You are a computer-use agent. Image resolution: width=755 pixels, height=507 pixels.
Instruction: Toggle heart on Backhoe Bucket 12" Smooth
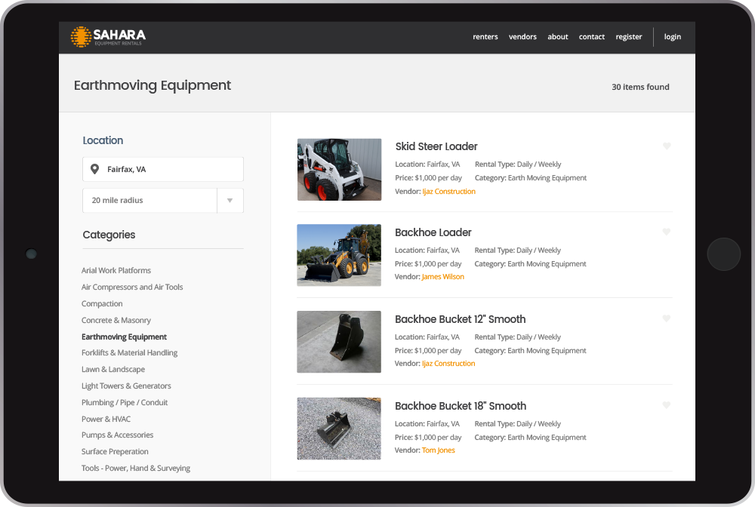(x=667, y=319)
